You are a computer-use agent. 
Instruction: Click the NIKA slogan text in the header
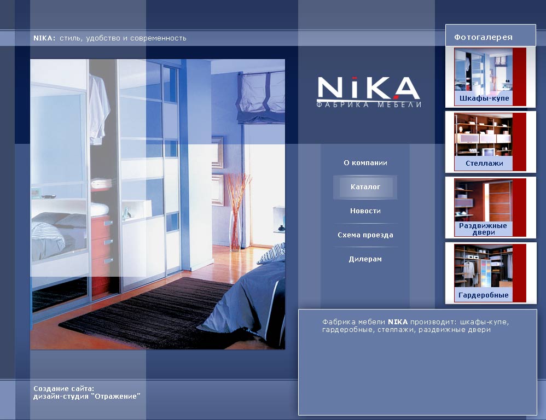click(x=109, y=38)
